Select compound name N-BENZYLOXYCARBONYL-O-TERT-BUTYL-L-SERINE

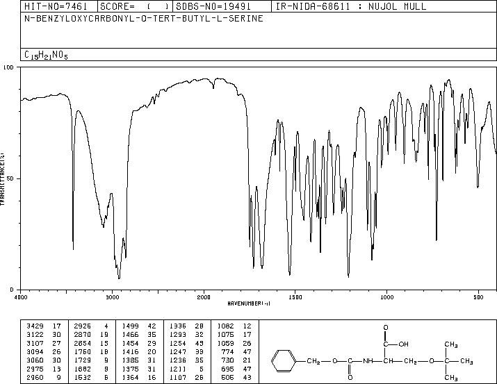tap(144, 19)
